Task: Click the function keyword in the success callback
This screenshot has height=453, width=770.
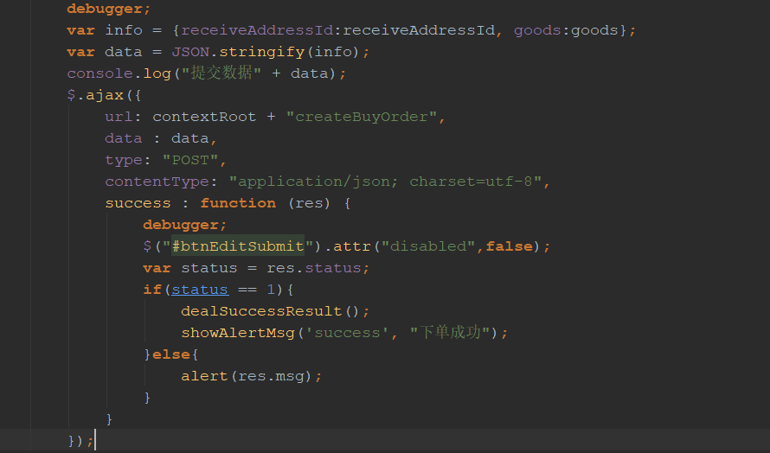Action: (x=238, y=203)
